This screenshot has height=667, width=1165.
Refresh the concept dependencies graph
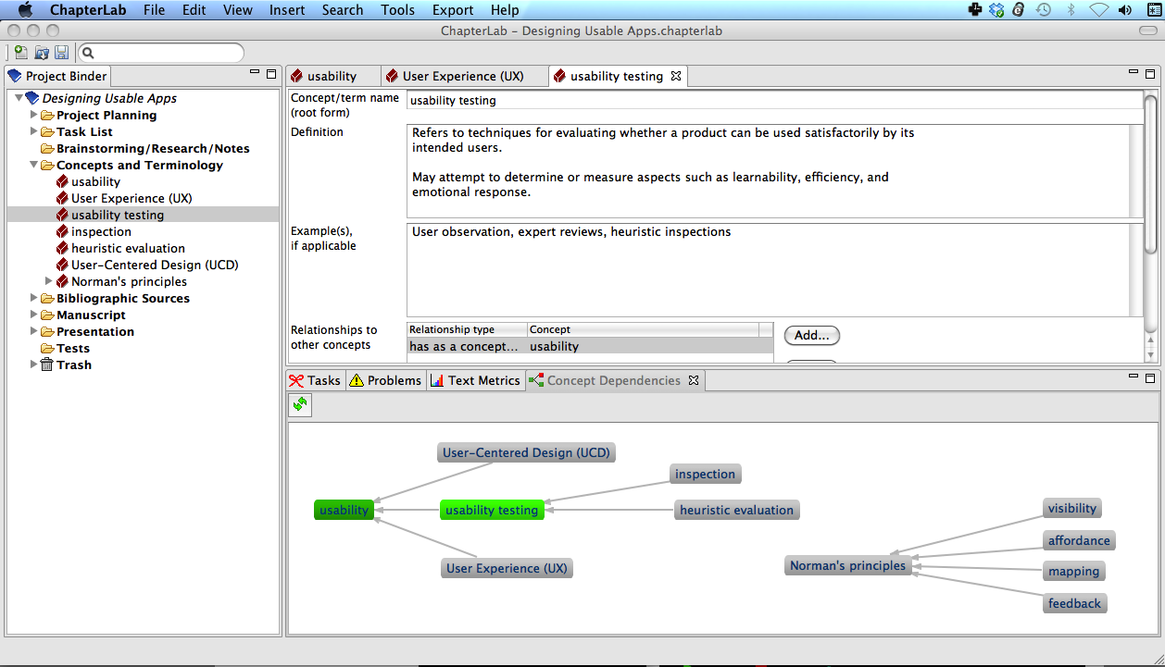[x=300, y=404]
